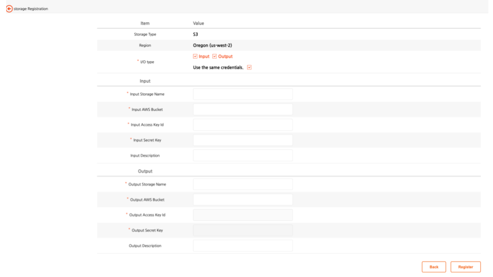Viewport: 493px width, 277px height.
Task: Toggle the Use the same credentials checkbox
Action: (250, 68)
